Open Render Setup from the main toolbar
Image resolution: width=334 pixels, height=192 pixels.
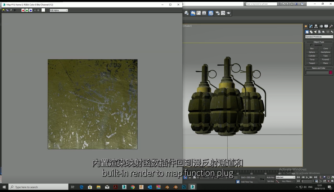click(x=217, y=13)
